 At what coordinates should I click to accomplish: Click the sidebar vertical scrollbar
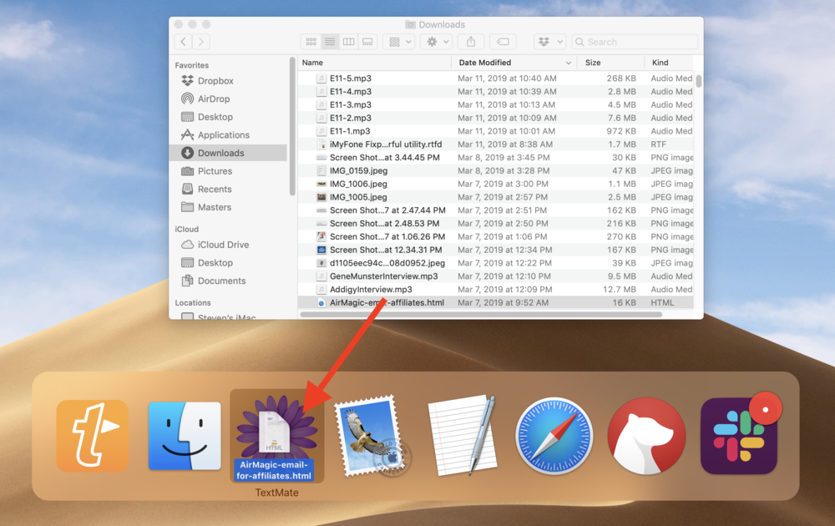(291, 127)
